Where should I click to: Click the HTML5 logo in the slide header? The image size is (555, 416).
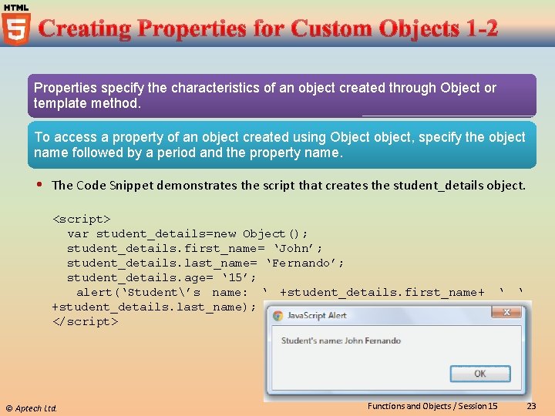pos(16,25)
